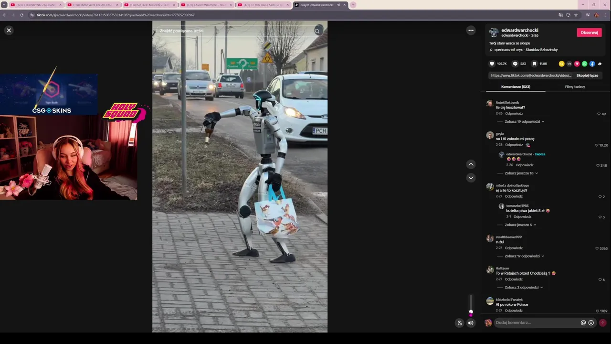Viewport: 611px width, 344px height.
Task: Open the edwardwarchocki profile avatar
Action: [x=494, y=32]
